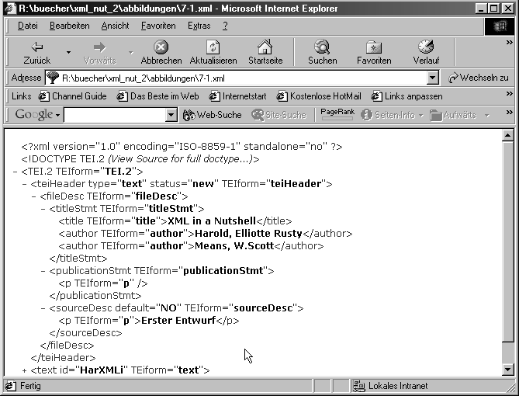Click the 'Means, W.Scott' author text

point(234,246)
